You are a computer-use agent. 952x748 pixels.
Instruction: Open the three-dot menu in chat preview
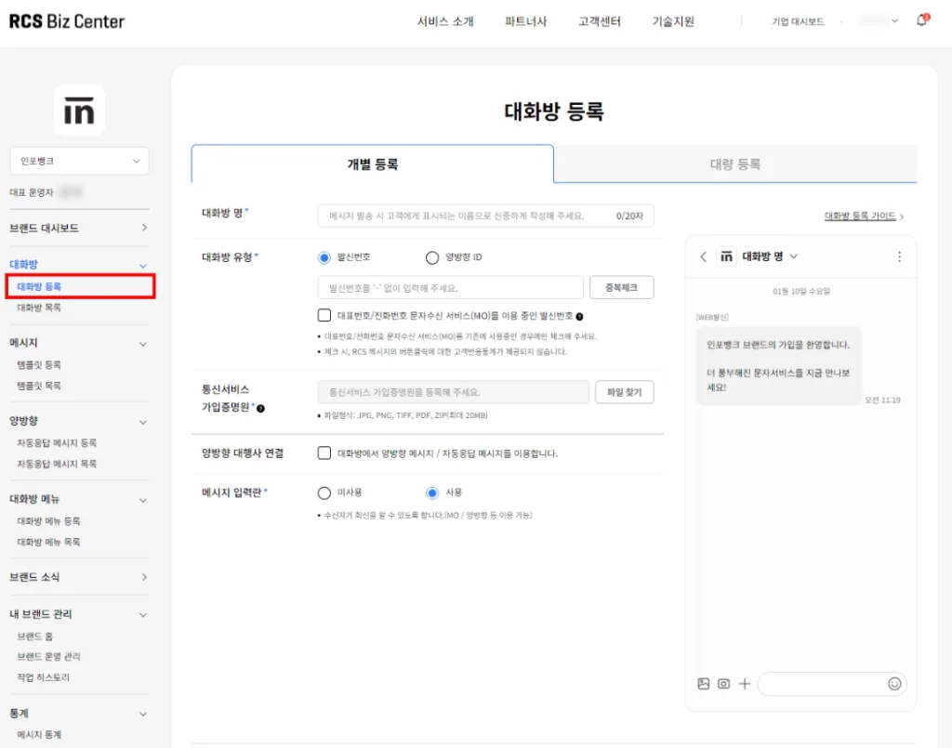pyautogui.click(x=899, y=256)
